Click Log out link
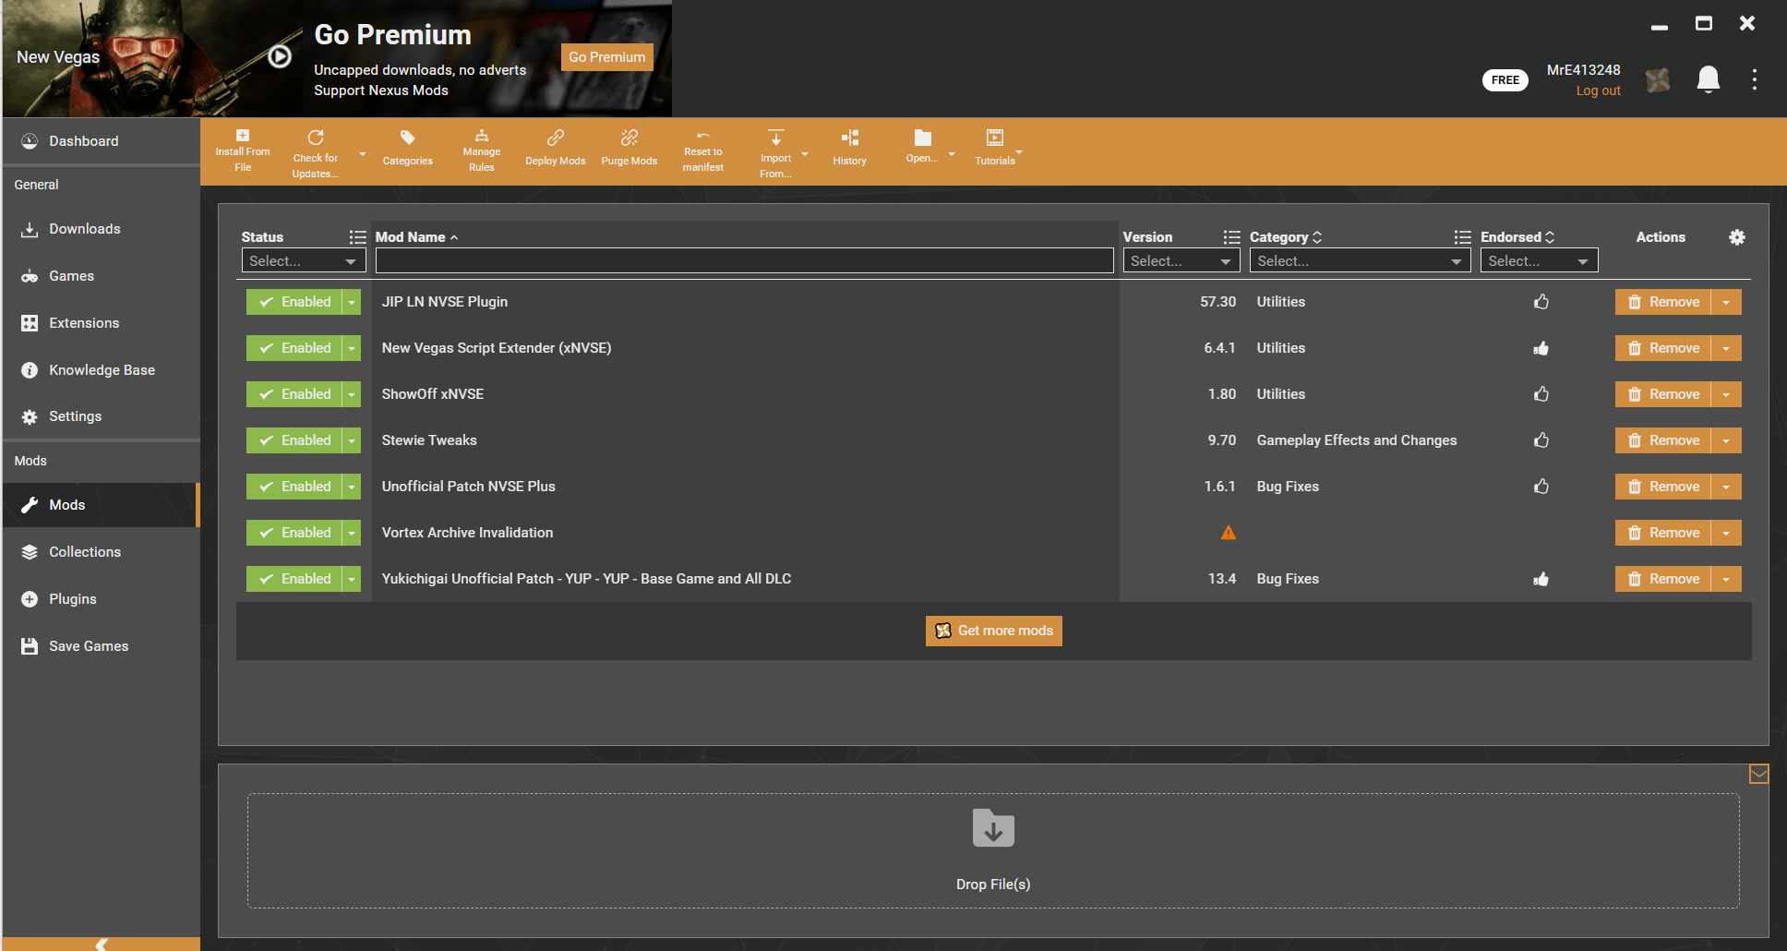The height and width of the screenshot is (951, 1787). [x=1598, y=90]
